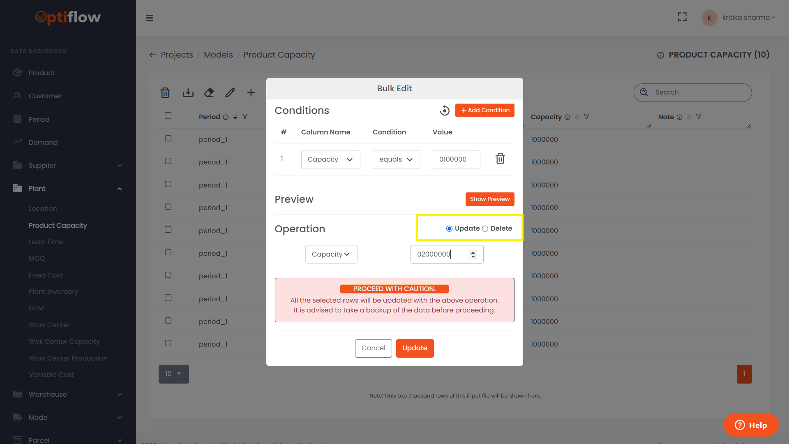Click the Show Preview button
The height and width of the screenshot is (444, 789).
pos(489,199)
